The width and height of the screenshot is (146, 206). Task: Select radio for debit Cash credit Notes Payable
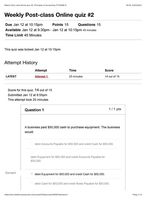(x=32, y=183)
